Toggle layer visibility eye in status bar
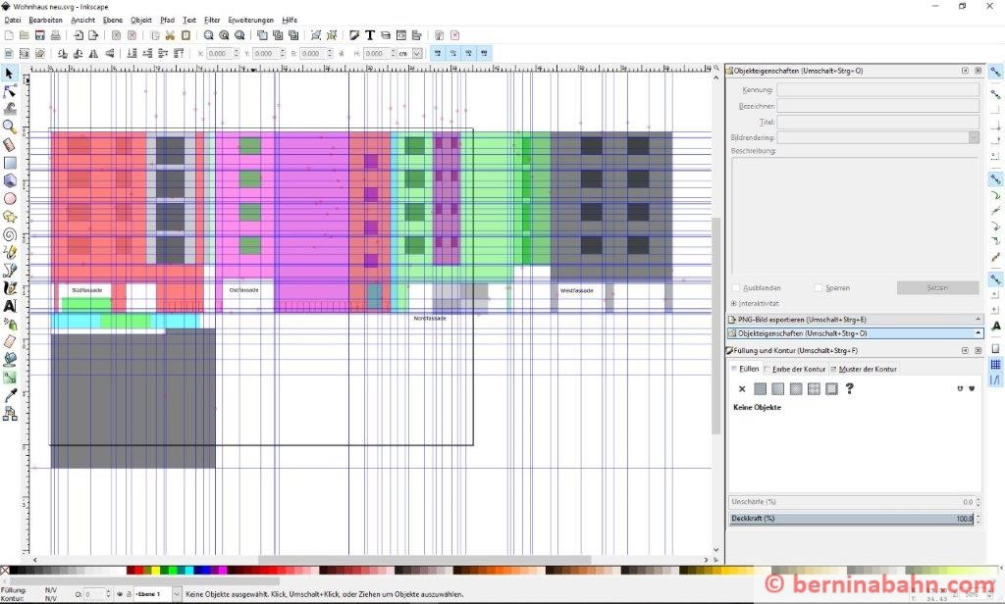Screen dimensions: 1005x604 pyautogui.click(x=119, y=594)
